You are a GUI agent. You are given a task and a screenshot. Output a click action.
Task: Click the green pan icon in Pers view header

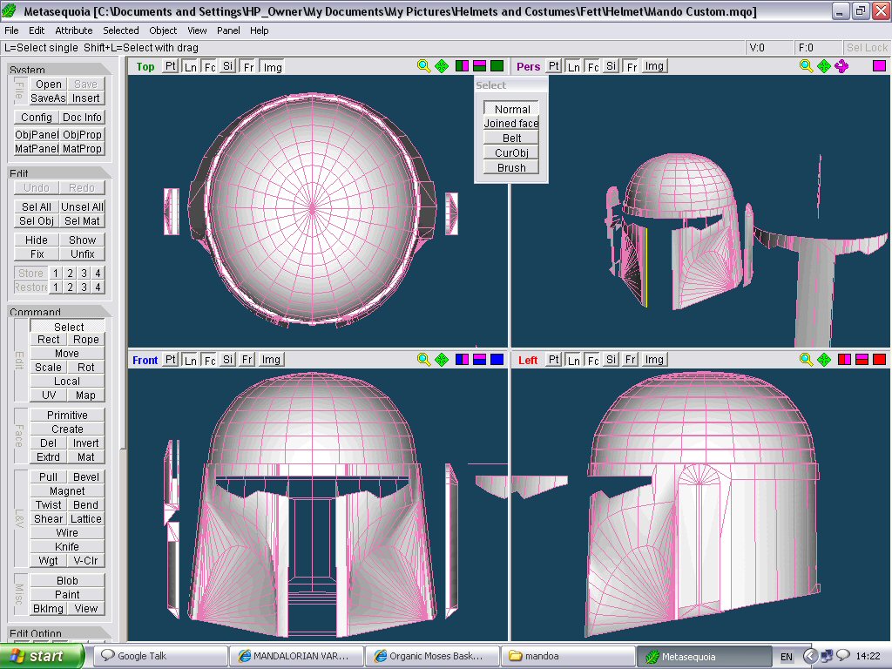[824, 66]
